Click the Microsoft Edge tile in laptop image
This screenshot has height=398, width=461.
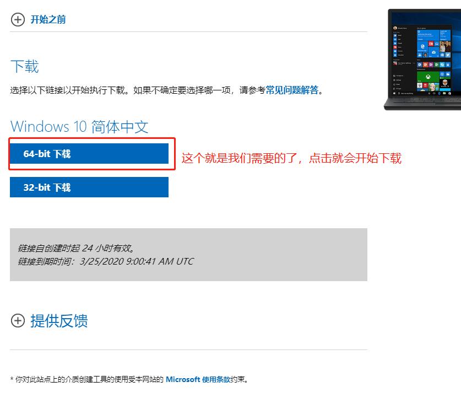pyautogui.click(x=422, y=47)
